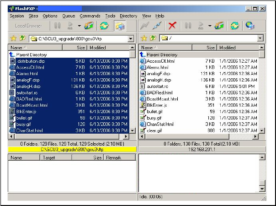Click pause icon in left pane toolbar
The image size is (276, 206).
pyautogui.click(x=57, y=26)
